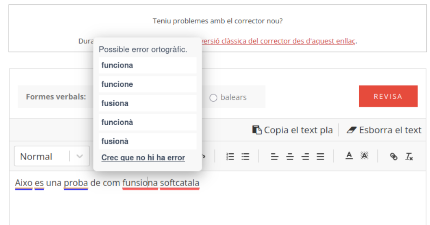Insert a bulleted list
The width and height of the screenshot is (430, 225).
point(246,157)
